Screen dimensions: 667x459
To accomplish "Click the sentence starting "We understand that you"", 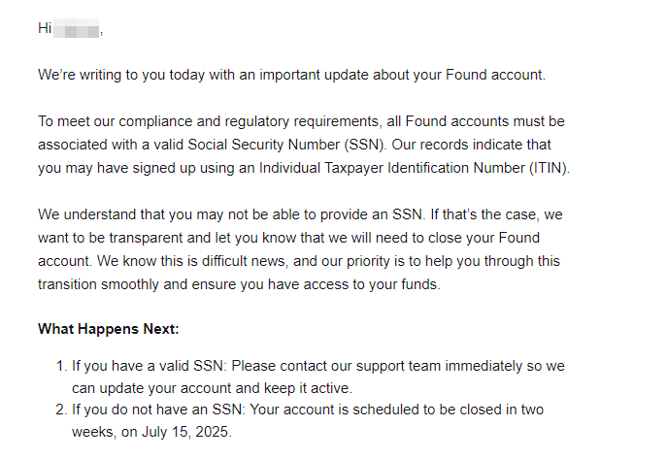I will pyautogui.click(x=230, y=214).
